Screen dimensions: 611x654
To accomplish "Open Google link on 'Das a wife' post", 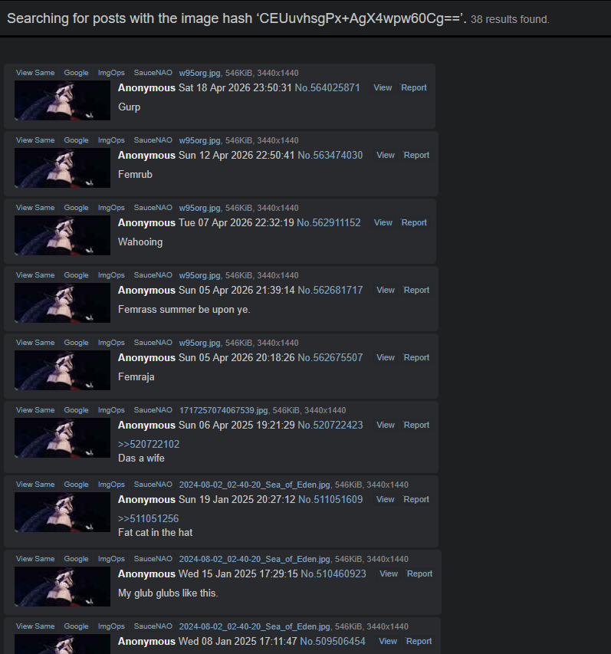I will click(x=76, y=410).
